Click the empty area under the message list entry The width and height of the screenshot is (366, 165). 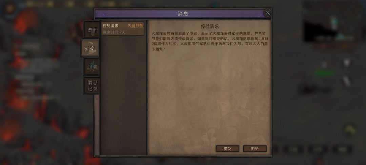pos(123,95)
